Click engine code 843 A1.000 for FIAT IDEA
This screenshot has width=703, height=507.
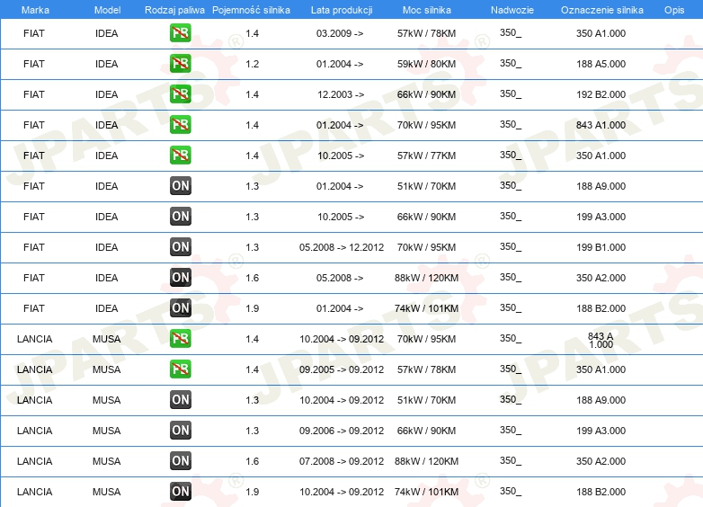[601, 125]
